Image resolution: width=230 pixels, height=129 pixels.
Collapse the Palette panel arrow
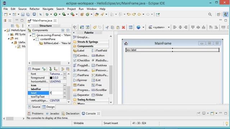point(74,33)
